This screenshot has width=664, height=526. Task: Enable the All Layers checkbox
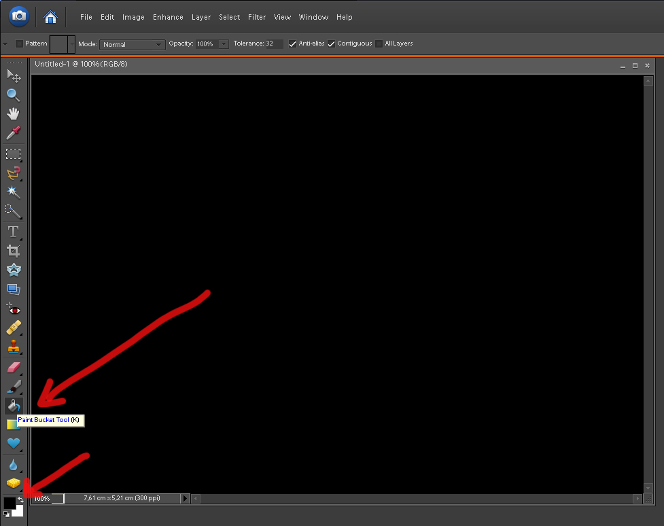(x=379, y=43)
